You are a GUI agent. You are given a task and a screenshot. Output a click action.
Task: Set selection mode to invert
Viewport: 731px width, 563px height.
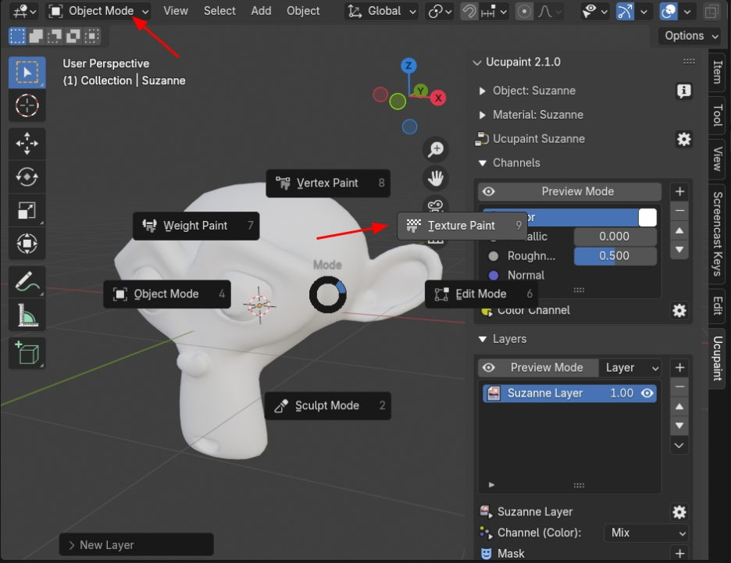[x=73, y=36]
